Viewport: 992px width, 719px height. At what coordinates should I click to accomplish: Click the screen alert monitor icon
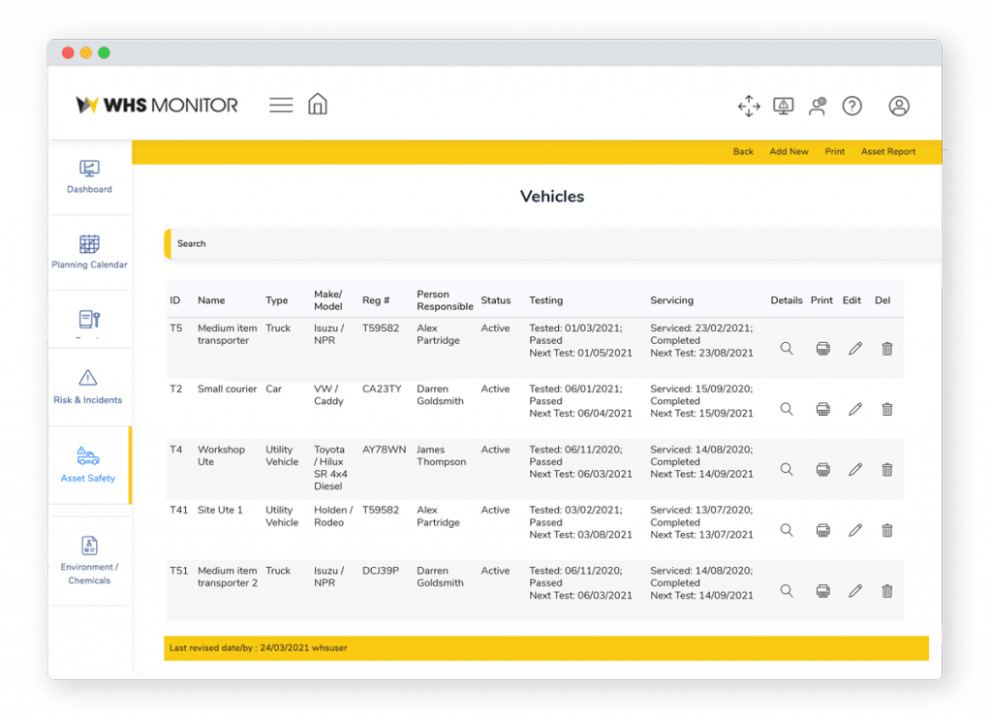tap(783, 106)
